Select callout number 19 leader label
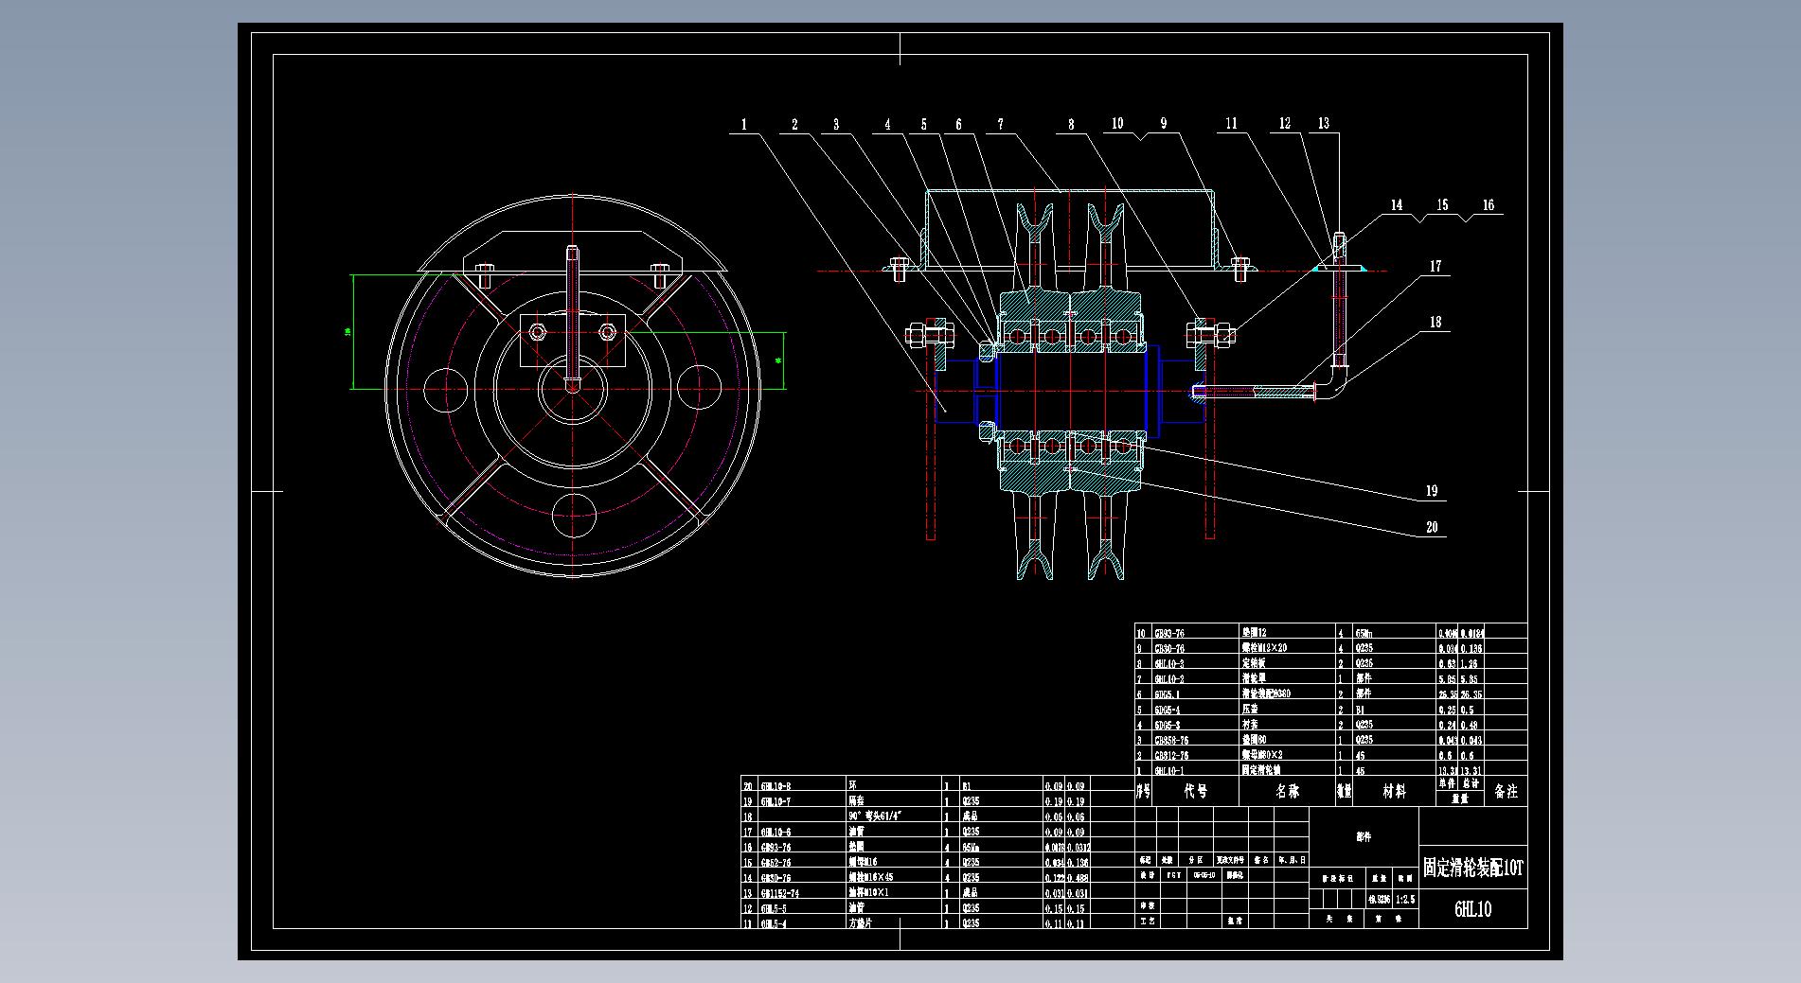Screen dimensions: 1801x983 point(1432,490)
